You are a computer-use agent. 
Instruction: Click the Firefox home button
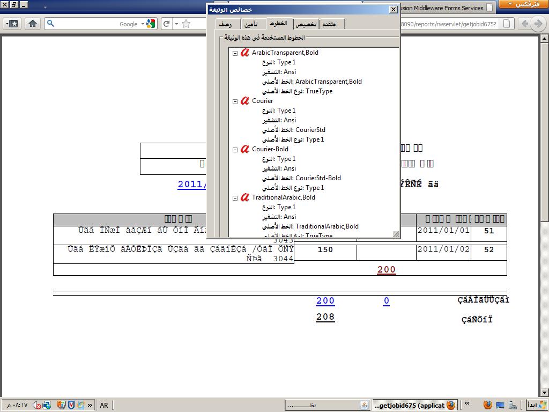coord(33,24)
